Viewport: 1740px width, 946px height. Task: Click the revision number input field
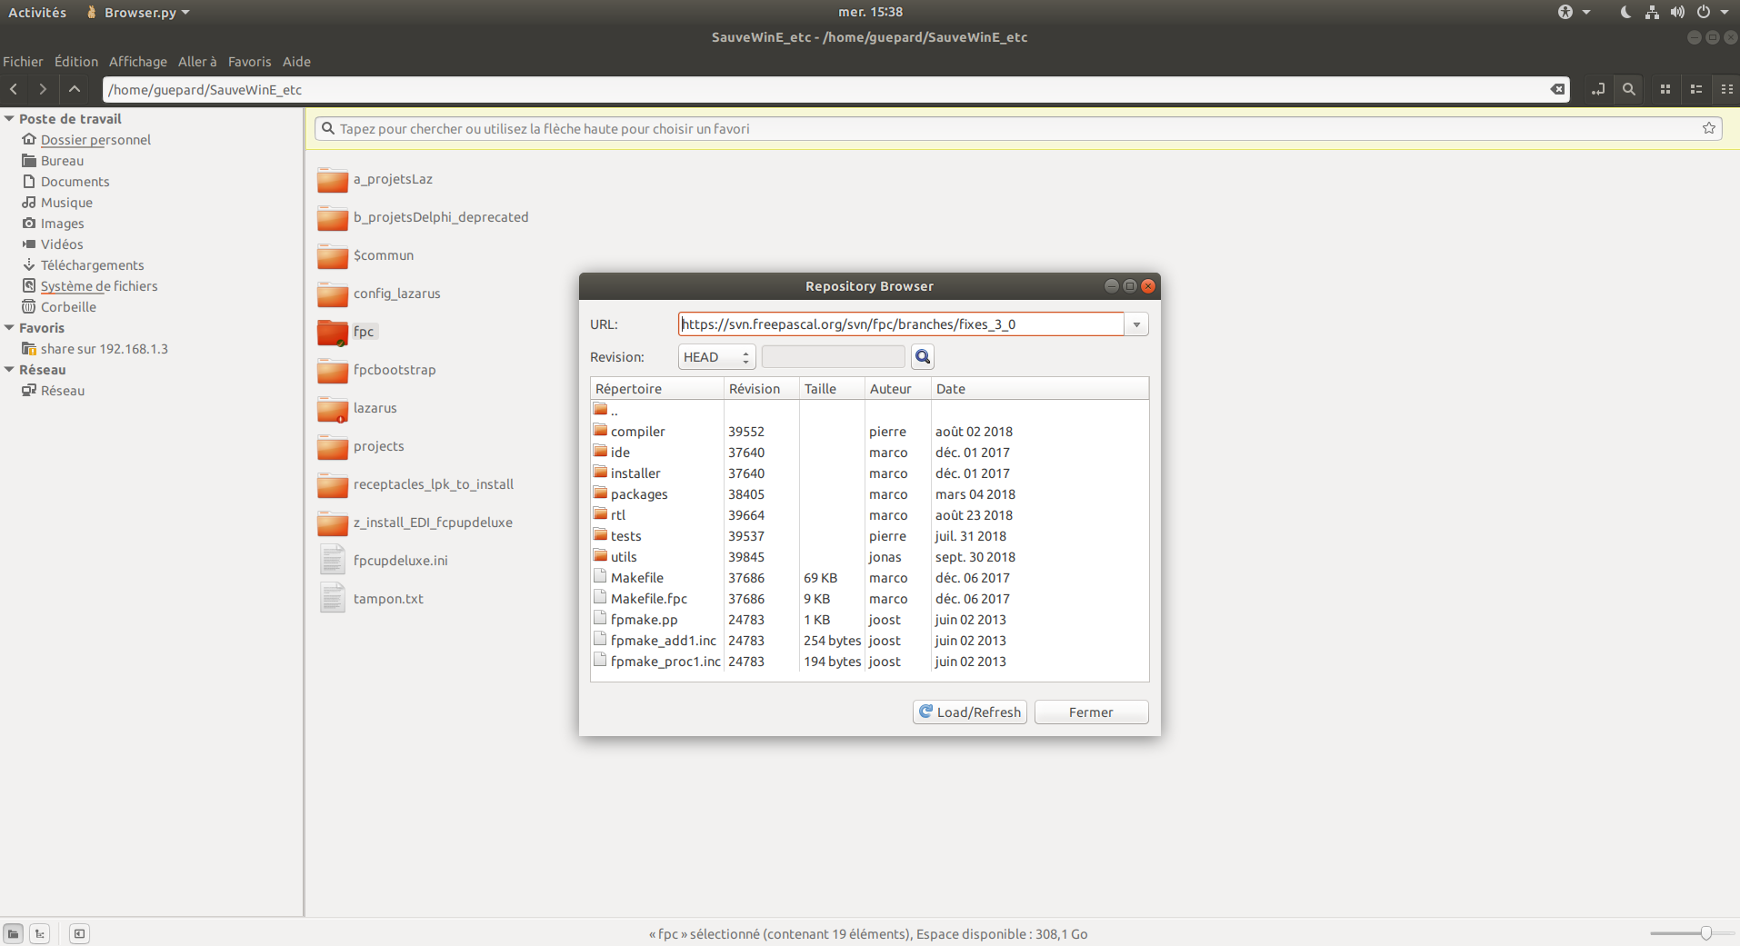(x=834, y=357)
